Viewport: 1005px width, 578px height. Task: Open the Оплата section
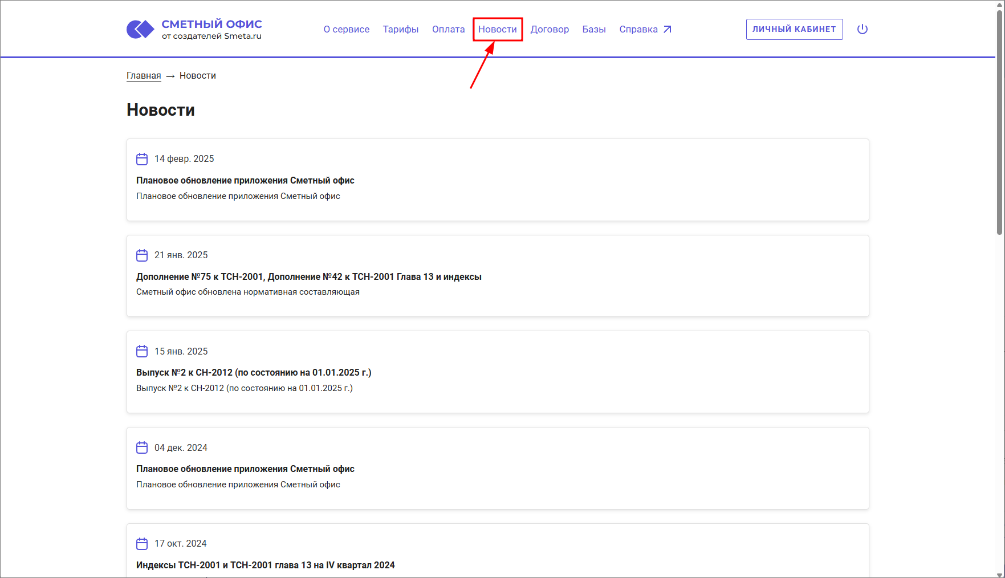pos(448,29)
